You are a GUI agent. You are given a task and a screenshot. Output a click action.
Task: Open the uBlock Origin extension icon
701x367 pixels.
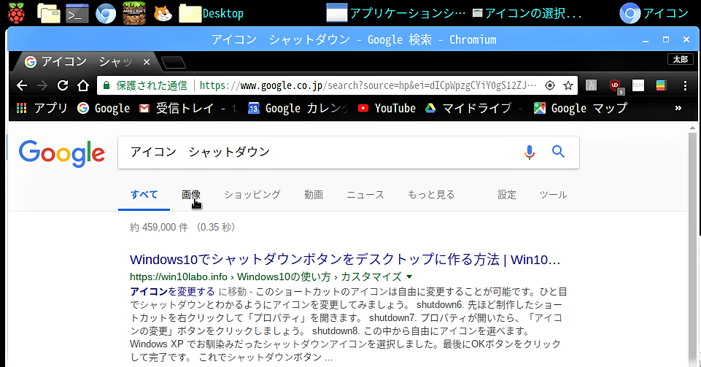coord(616,86)
